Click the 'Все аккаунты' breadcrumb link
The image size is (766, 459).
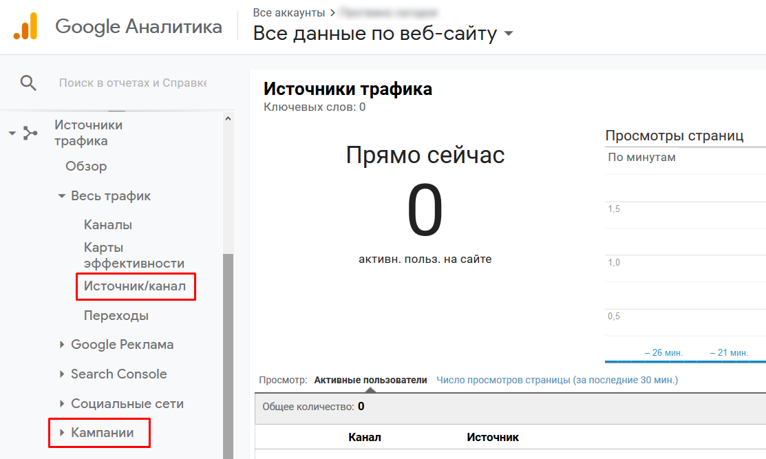click(x=289, y=12)
